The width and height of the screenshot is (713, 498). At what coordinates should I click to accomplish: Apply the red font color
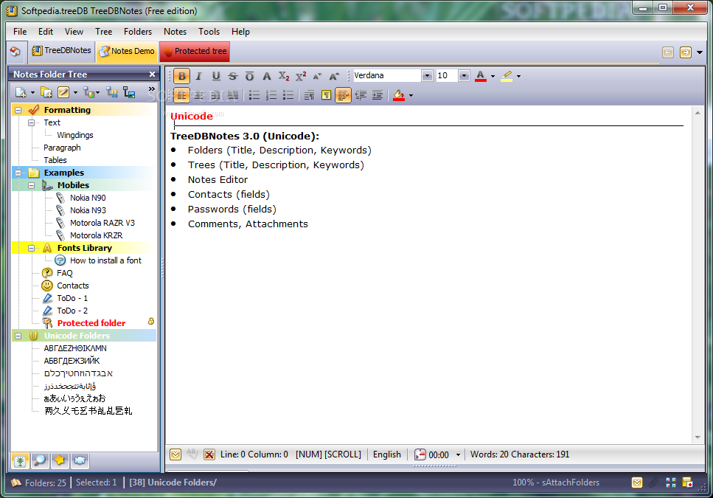point(481,76)
